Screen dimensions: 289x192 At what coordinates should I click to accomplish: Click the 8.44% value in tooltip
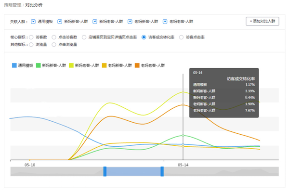point(250,98)
